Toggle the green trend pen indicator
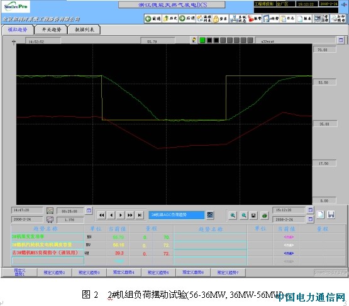 coord(202,40)
